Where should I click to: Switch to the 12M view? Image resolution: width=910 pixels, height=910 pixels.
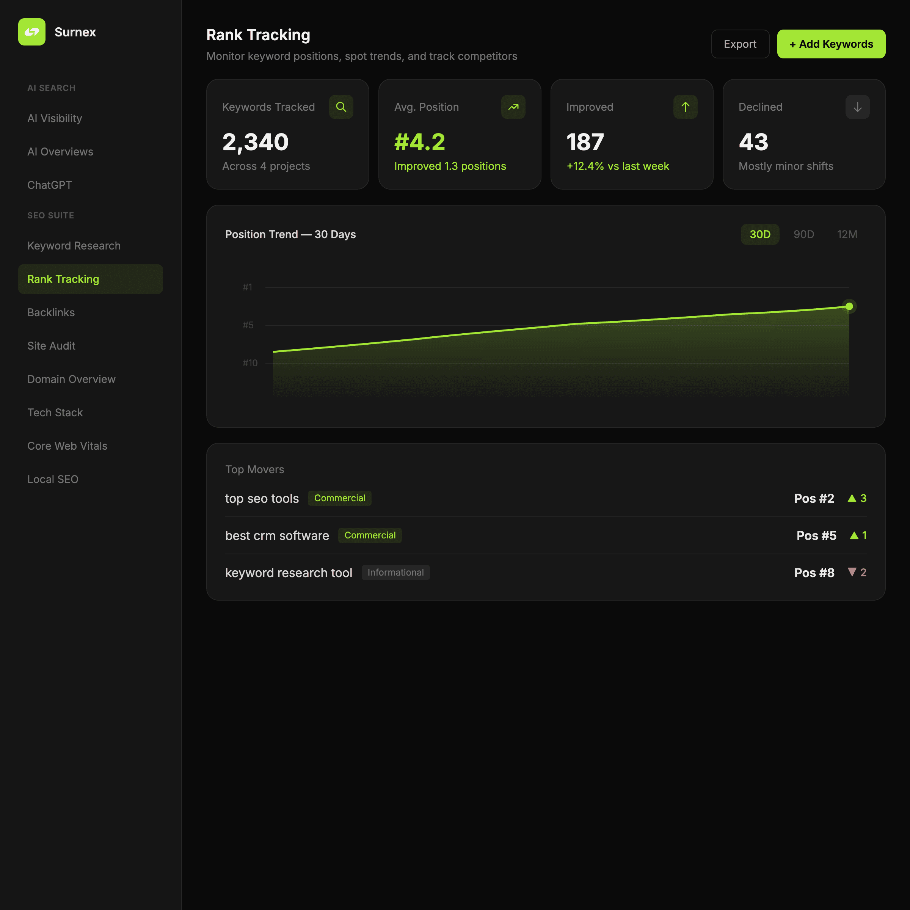[x=847, y=234]
